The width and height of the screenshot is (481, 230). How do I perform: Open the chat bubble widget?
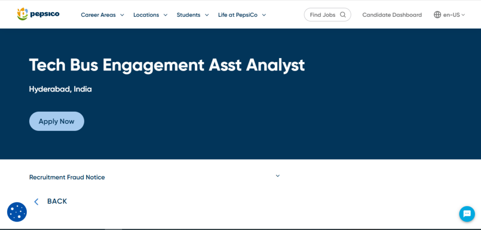coord(467,214)
